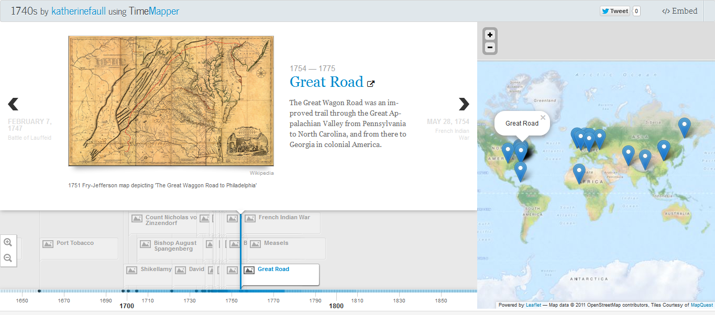
Task: Click the map image caption text
Action: pos(162,186)
